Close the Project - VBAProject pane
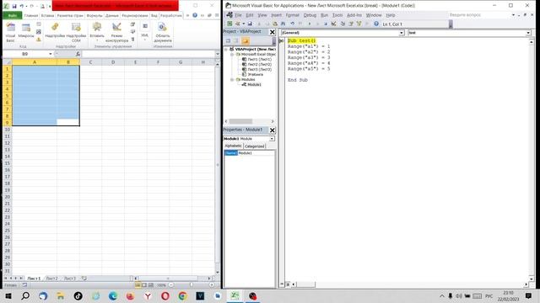 tap(272, 32)
